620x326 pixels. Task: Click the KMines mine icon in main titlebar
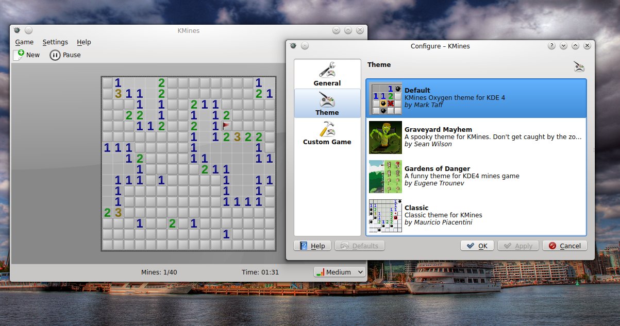pyautogui.click(x=17, y=30)
